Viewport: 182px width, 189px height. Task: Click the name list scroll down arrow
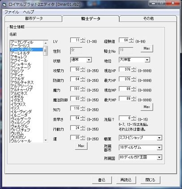coord(46,140)
